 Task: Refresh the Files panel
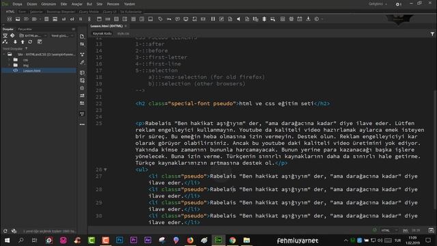click(x=30, y=42)
